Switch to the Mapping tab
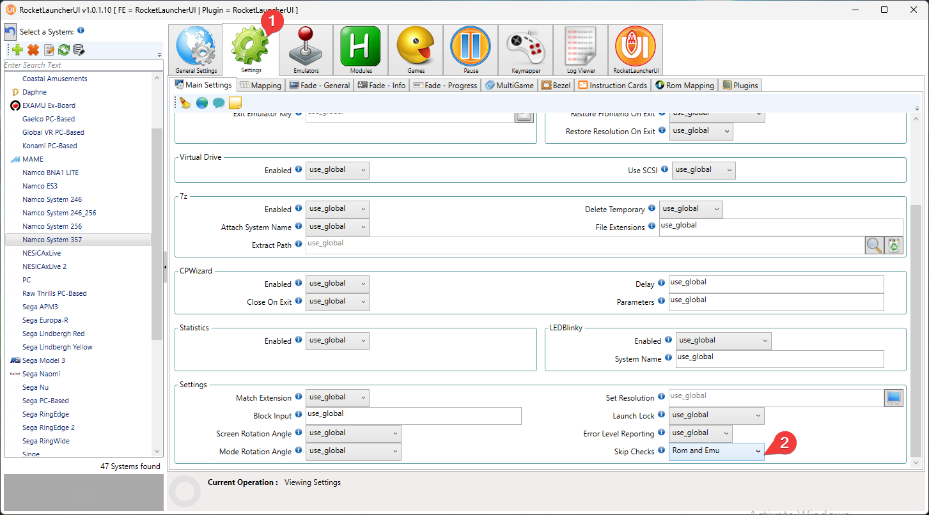The width and height of the screenshot is (929, 515). pos(260,85)
